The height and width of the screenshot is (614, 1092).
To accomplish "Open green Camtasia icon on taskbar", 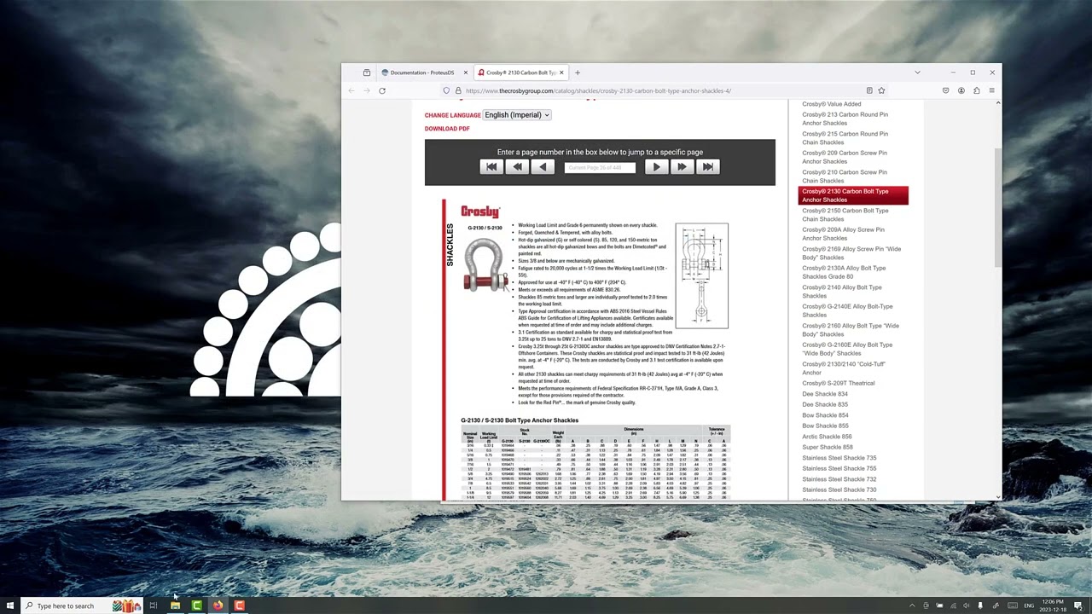I will [196, 605].
